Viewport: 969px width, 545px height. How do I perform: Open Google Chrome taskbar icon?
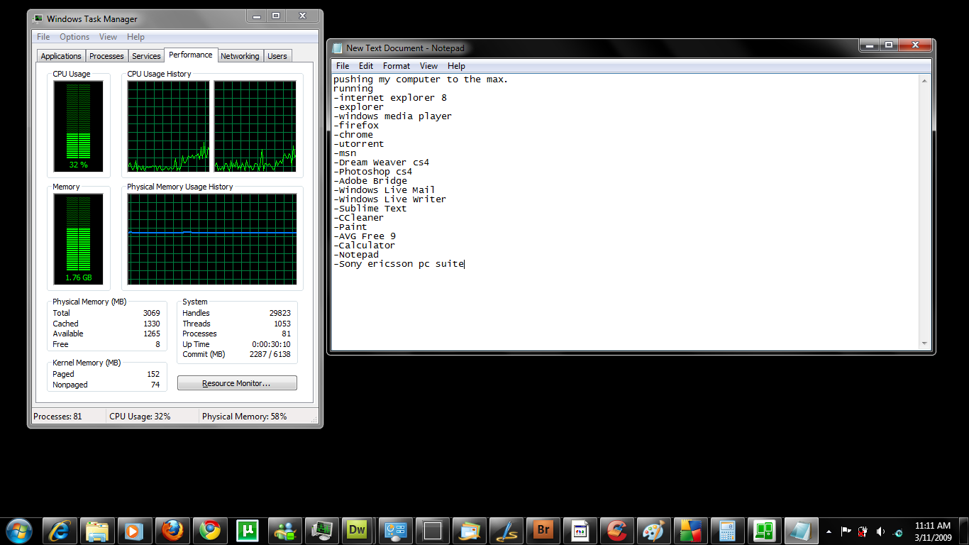pos(209,530)
